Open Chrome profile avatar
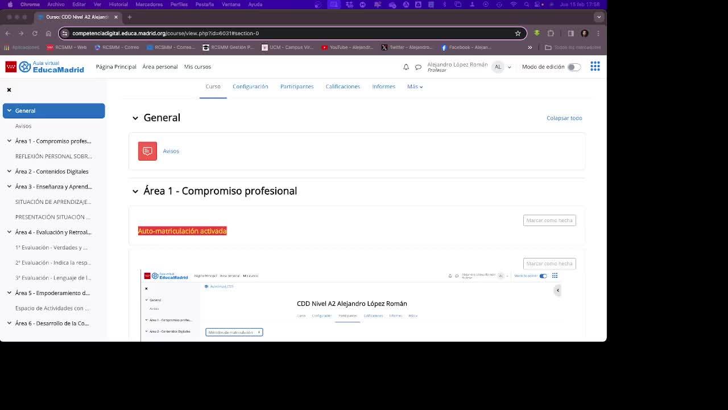 pyautogui.click(x=585, y=33)
